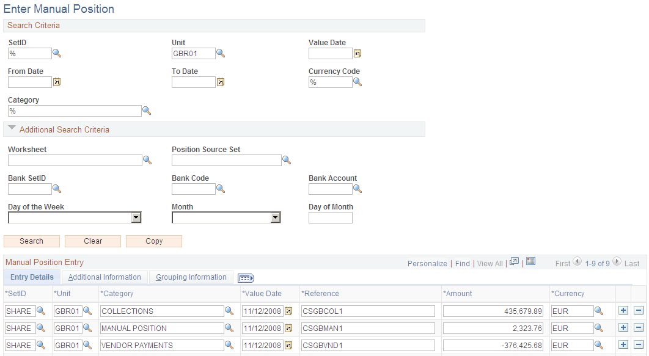Click the Copy button
649x356 pixels.
coord(154,241)
